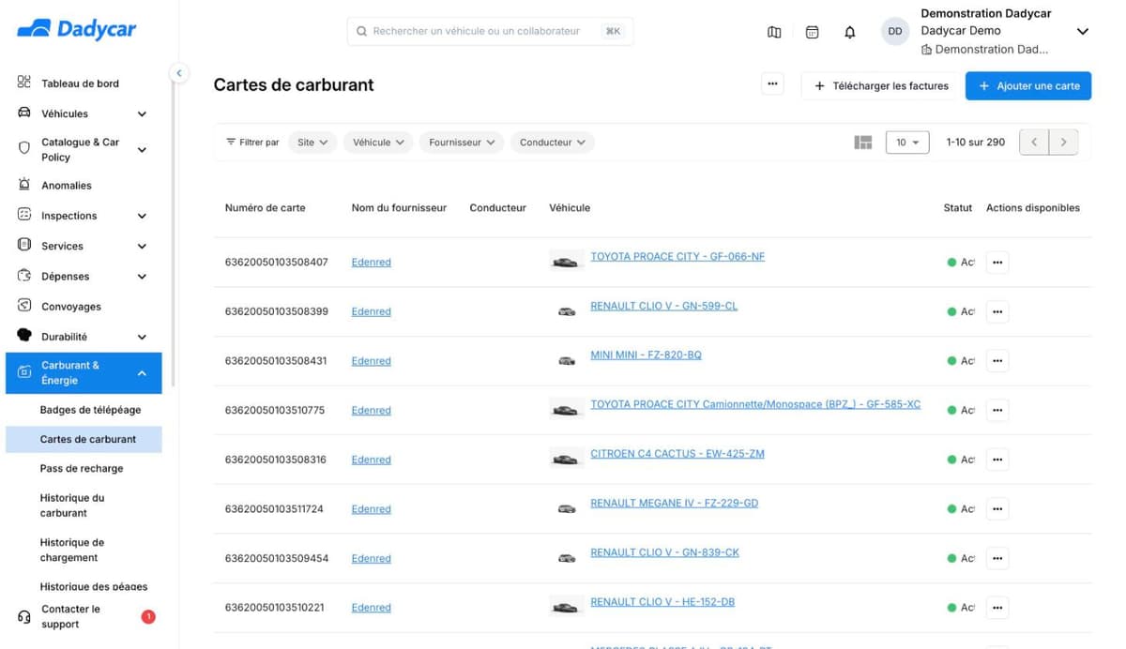Viewport: 1126px width, 649px height.
Task: Open actions menu for card 63620050103508431
Action: tap(997, 361)
